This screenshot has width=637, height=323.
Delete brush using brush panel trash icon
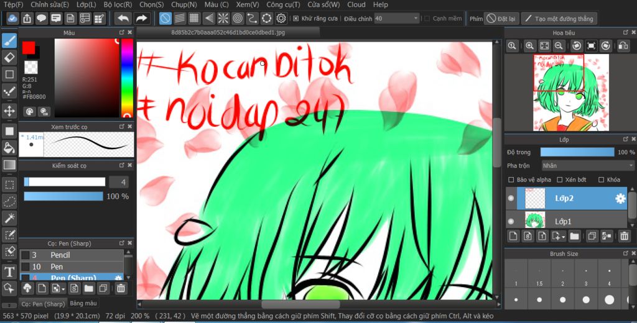pos(121,288)
